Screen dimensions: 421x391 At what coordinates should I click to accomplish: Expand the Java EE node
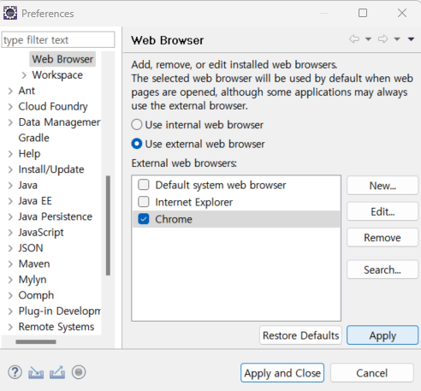10,201
